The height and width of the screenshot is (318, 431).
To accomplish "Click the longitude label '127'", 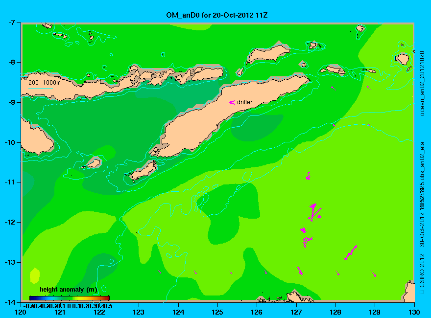I will (x=296, y=312).
